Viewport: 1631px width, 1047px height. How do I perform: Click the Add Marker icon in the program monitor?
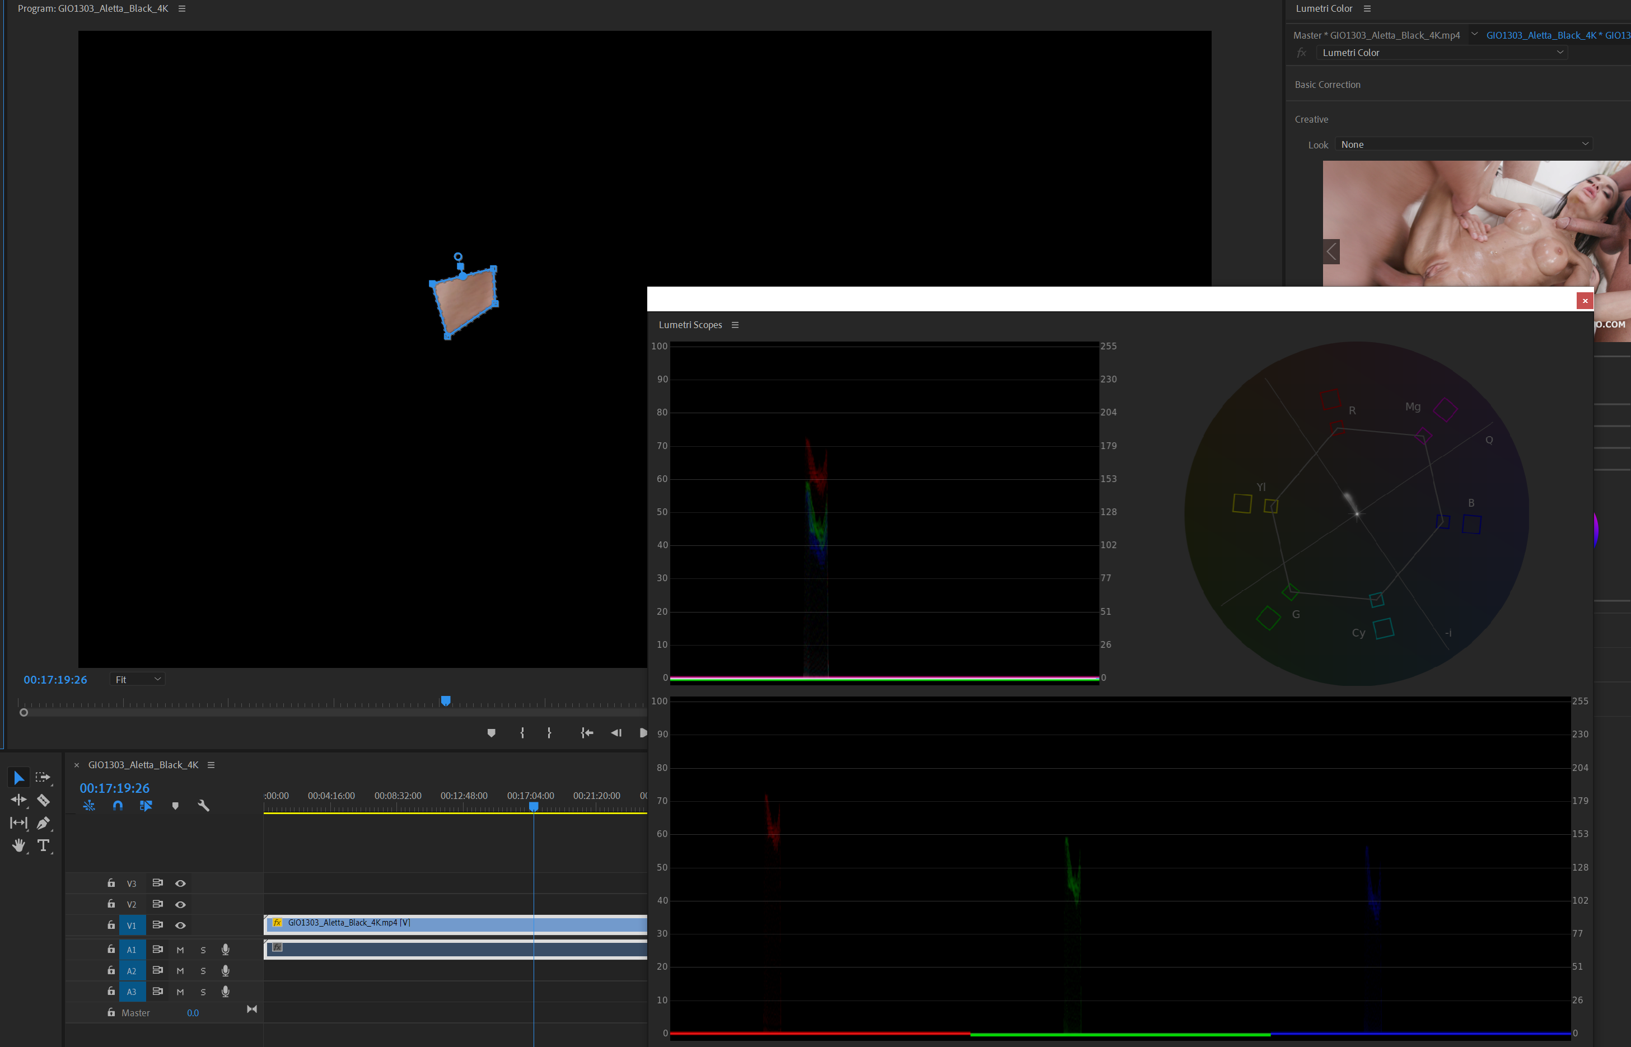(x=492, y=733)
